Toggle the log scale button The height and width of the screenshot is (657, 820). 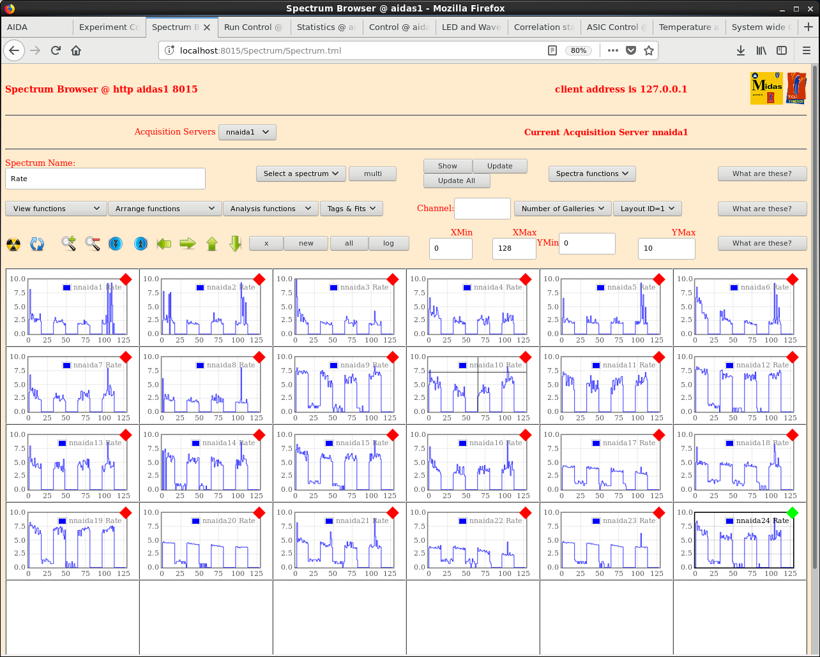tap(389, 243)
